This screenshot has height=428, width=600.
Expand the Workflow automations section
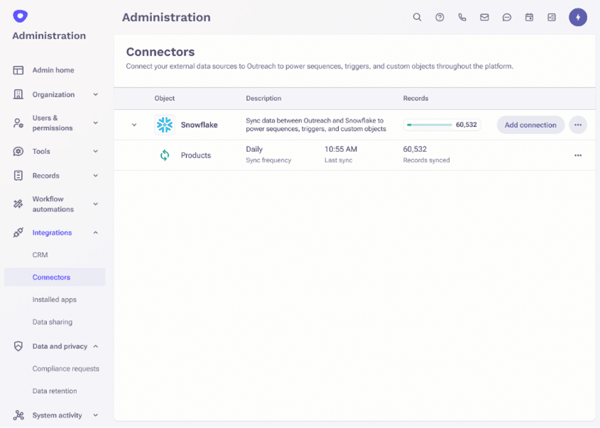coord(95,204)
